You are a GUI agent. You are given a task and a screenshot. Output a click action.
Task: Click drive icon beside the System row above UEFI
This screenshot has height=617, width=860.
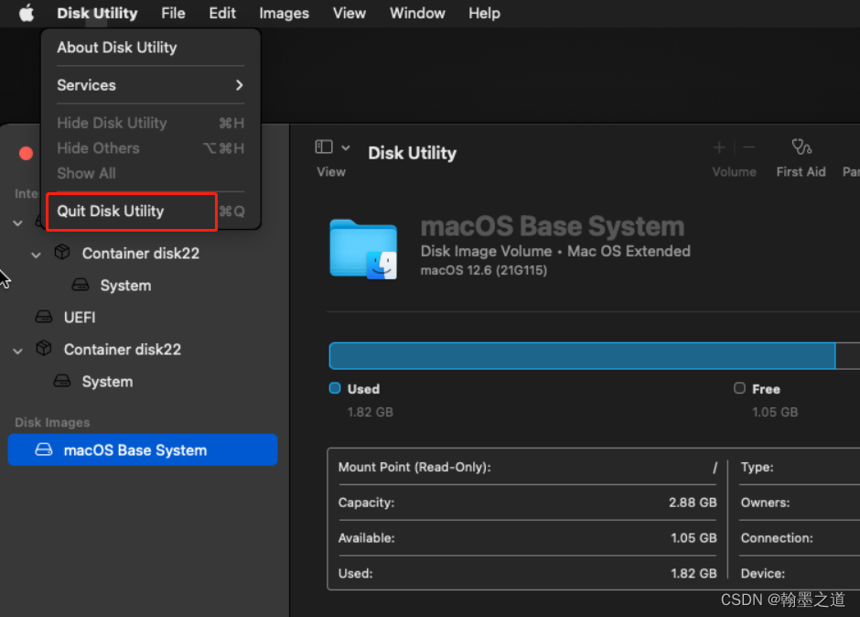coord(81,285)
